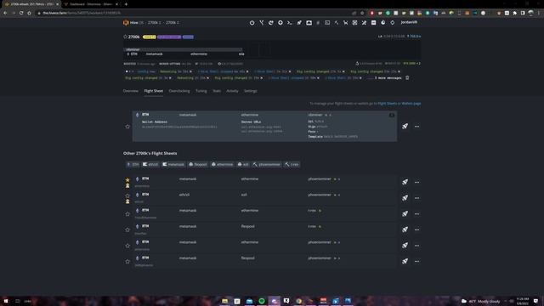Toggle the favorite star on the active ethminer flight sheet

(x=127, y=127)
